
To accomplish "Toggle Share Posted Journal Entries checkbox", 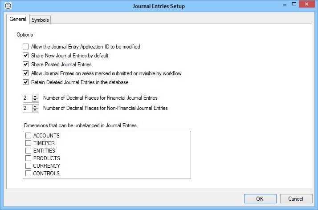I will click(x=26, y=65).
